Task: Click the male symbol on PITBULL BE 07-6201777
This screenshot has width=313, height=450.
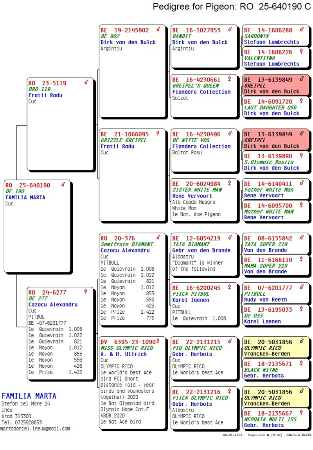Action: [302, 287]
